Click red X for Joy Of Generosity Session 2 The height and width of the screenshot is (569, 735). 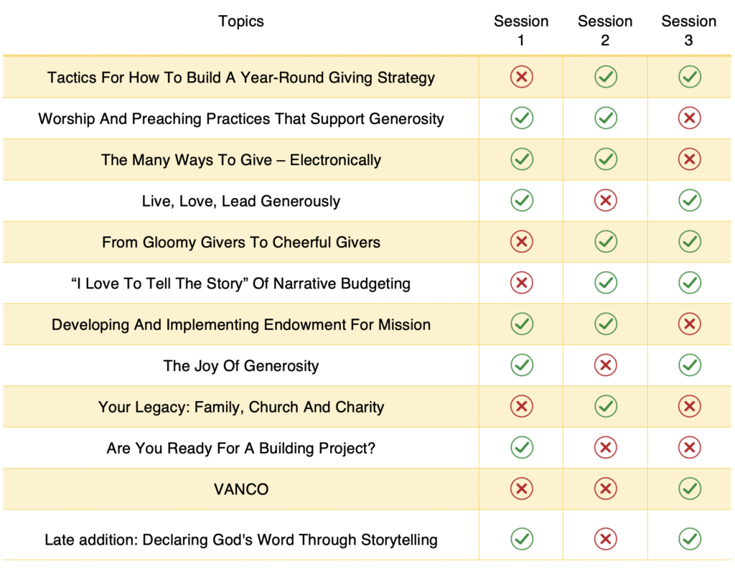(x=606, y=365)
